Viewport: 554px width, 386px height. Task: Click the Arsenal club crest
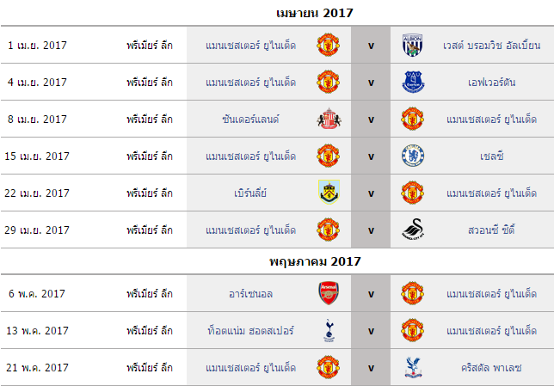(329, 293)
